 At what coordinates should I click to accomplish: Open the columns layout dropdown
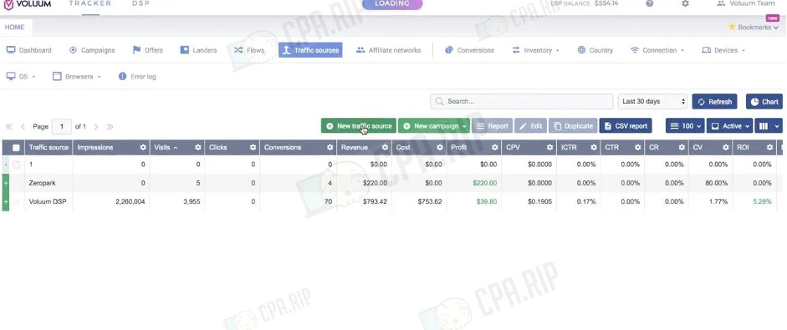768,126
